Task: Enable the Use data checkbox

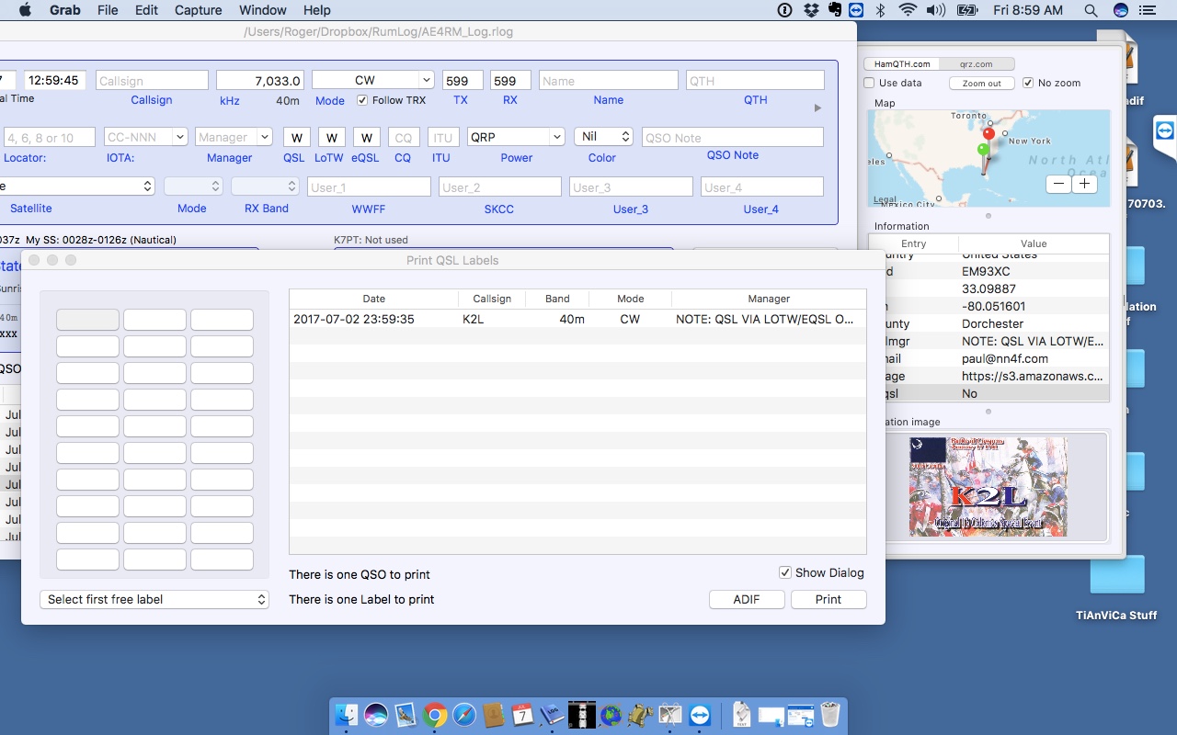Action: click(x=870, y=83)
